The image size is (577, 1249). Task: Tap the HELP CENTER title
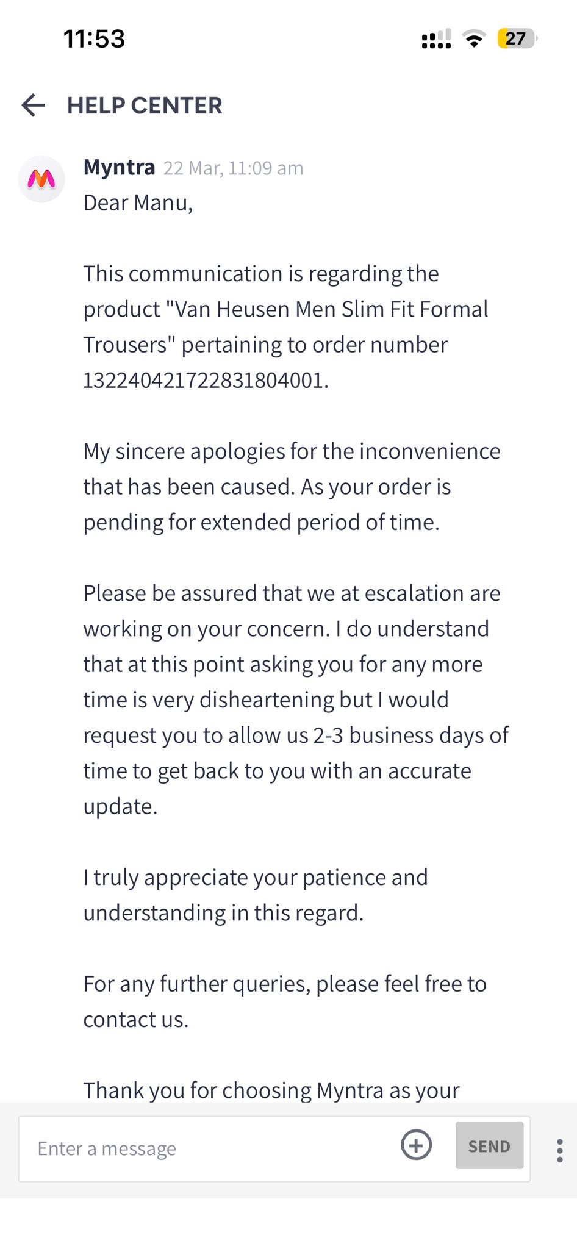click(145, 106)
